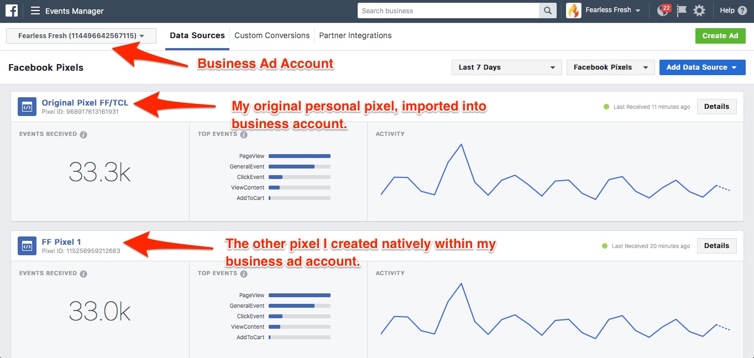Click the Facebook logo icon

12,10
